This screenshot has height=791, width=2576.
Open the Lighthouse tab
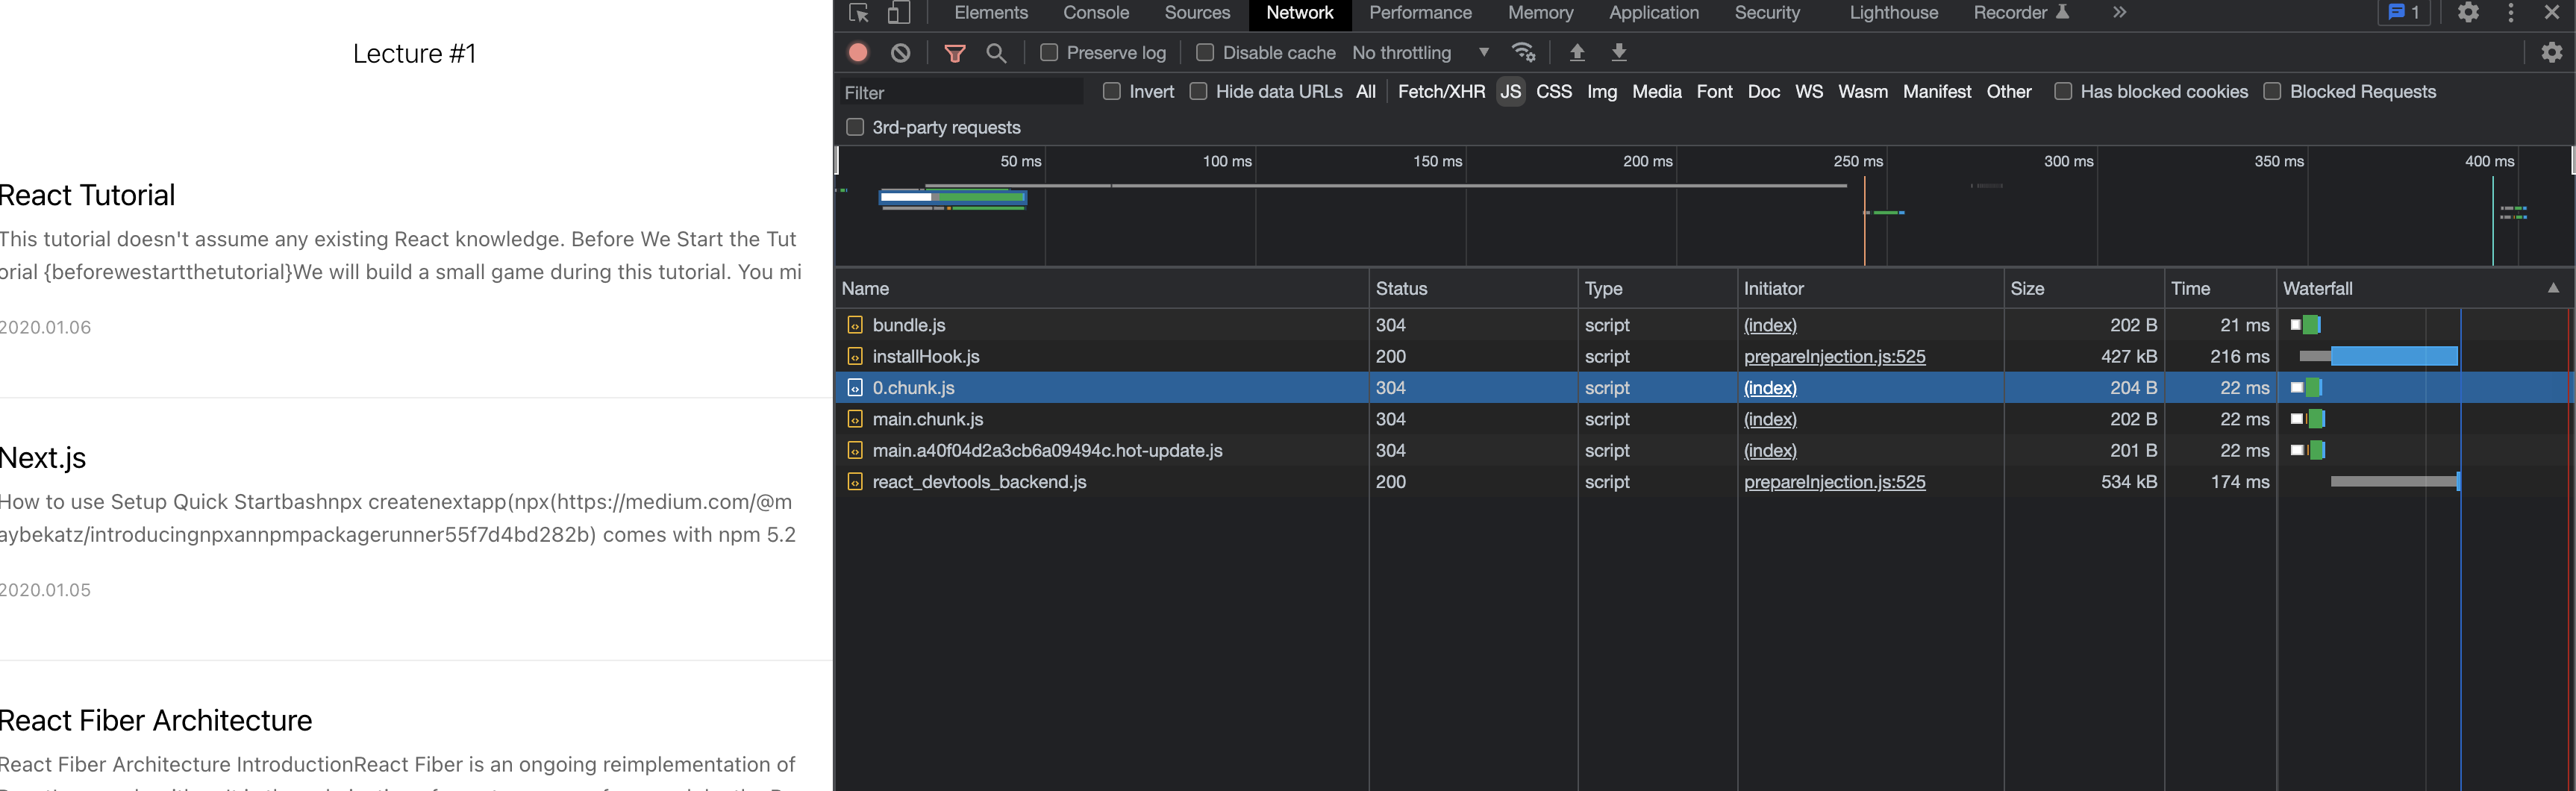coord(1893,13)
